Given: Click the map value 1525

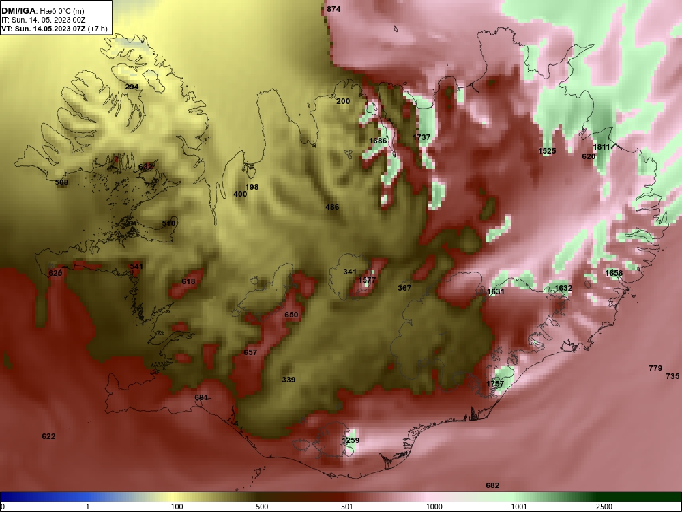Looking at the screenshot, I should [547, 151].
